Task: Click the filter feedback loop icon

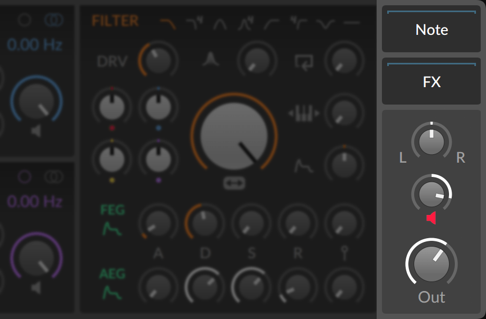Action: pos(304,63)
